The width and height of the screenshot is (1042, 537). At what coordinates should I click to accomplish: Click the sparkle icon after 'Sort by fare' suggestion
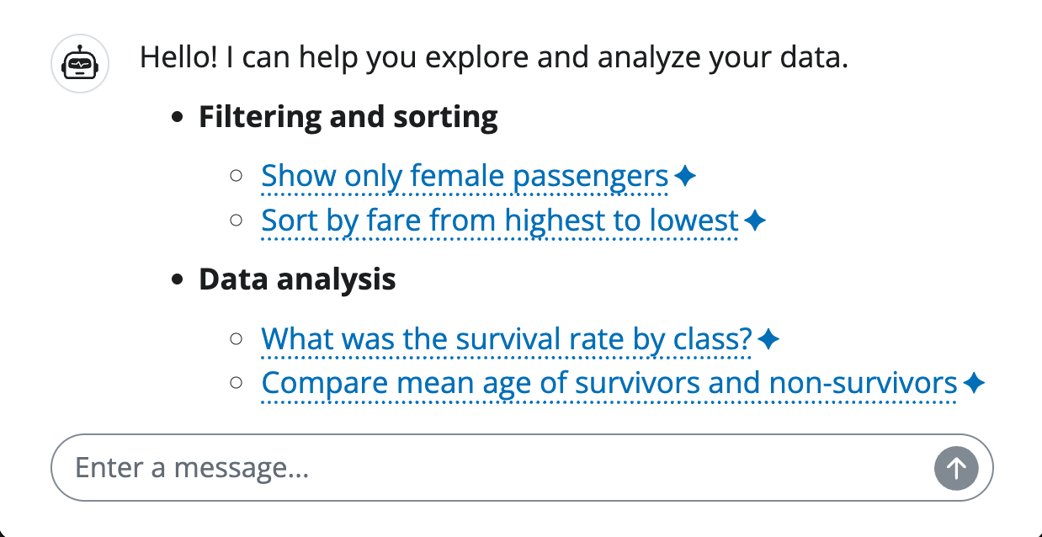[x=755, y=221]
